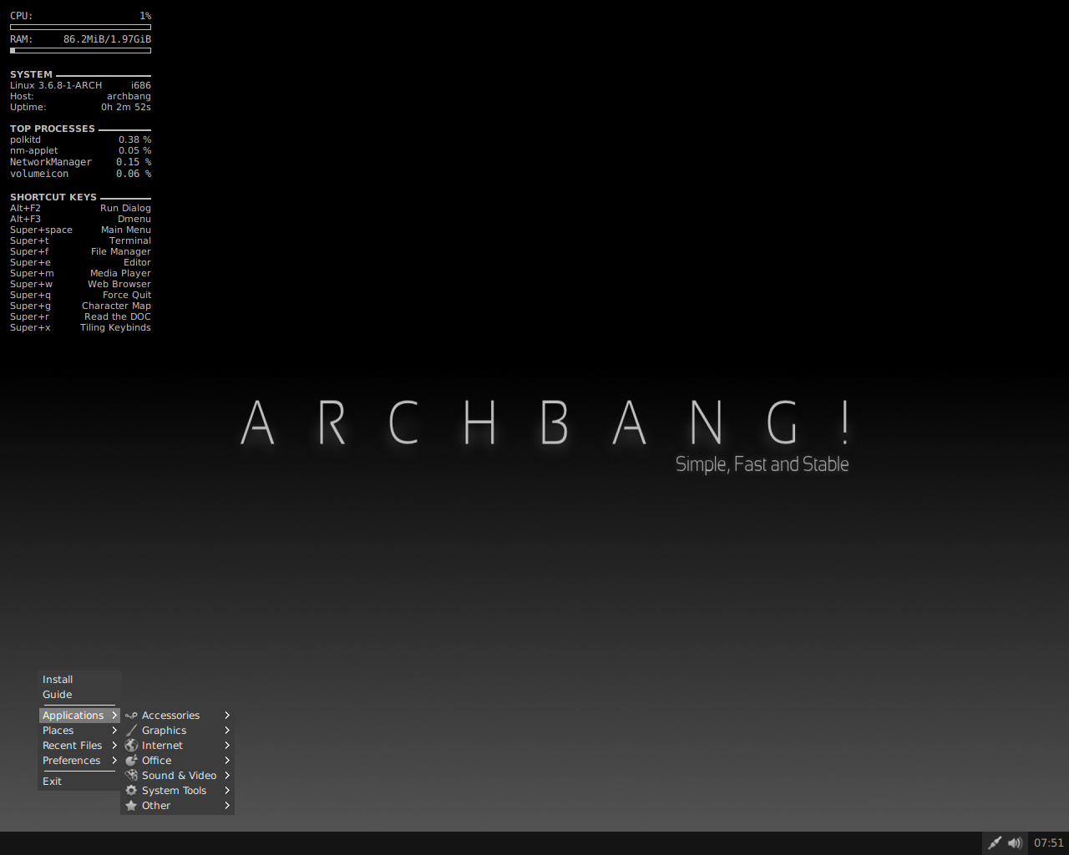Click the Super+t Terminal shortcut line
The width and height of the screenshot is (1069, 855).
click(80, 240)
